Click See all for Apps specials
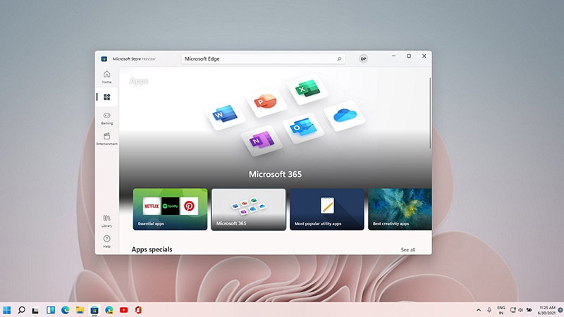Image resolution: width=564 pixels, height=317 pixels. (408, 250)
